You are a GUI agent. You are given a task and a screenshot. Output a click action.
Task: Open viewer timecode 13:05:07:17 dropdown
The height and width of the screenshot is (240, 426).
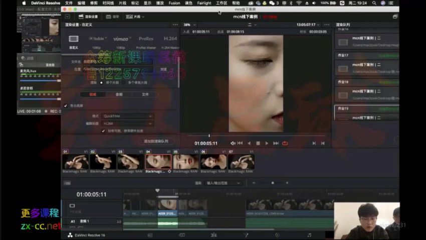pyautogui.click(x=308, y=25)
